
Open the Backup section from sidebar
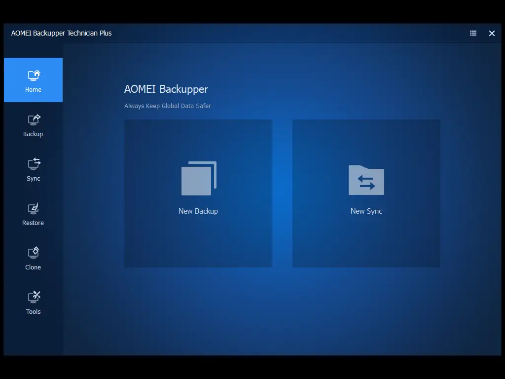[33, 124]
